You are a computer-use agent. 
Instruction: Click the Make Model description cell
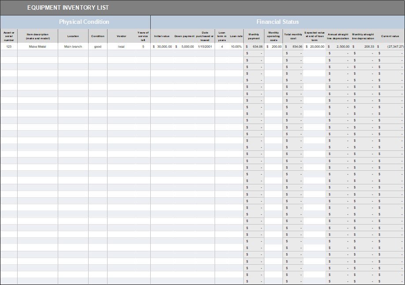38,46
